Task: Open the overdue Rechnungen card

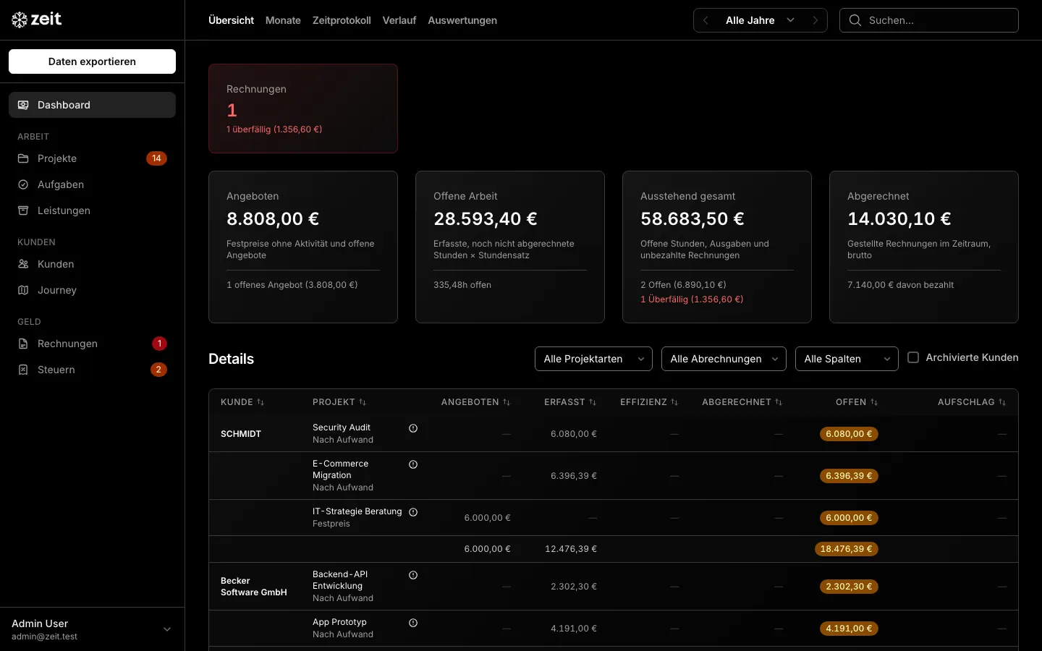Action: pos(303,109)
